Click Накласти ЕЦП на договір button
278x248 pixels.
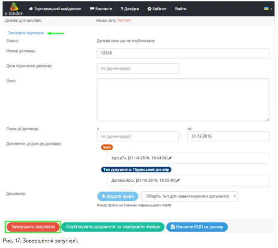(197, 227)
